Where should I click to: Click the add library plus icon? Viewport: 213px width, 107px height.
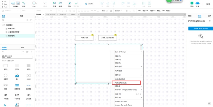click(x=23, y=52)
